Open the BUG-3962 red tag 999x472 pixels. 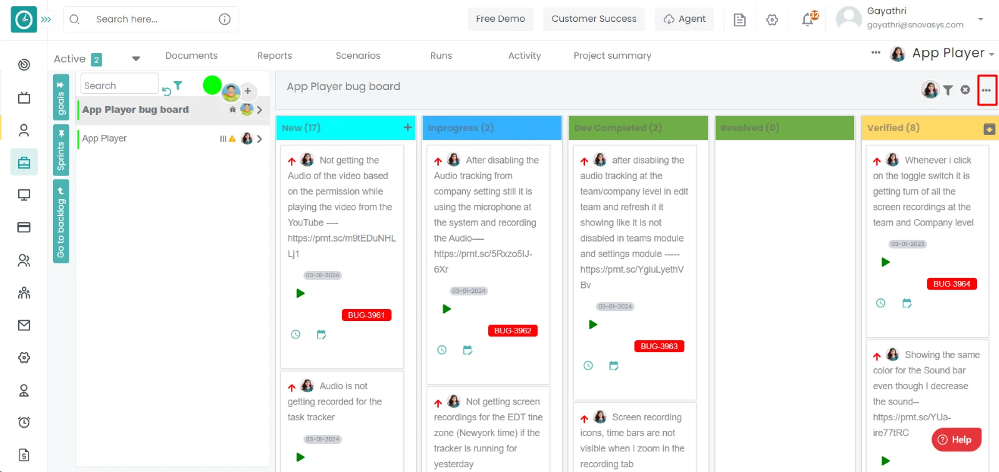tap(513, 331)
